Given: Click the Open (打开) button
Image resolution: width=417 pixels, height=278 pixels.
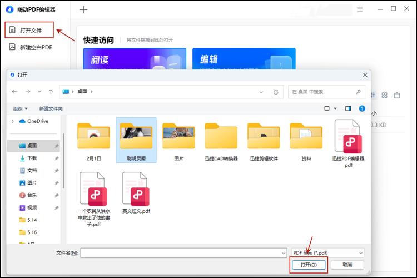Looking at the screenshot, I should click(x=309, y=265).
